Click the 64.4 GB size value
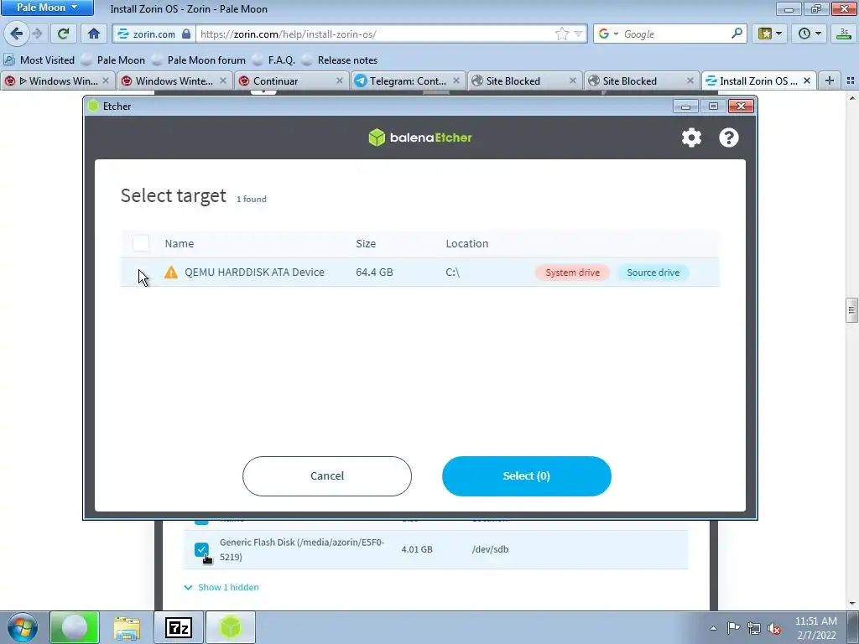Viewport: 859px width, 644px height. [x=374, y=273]
